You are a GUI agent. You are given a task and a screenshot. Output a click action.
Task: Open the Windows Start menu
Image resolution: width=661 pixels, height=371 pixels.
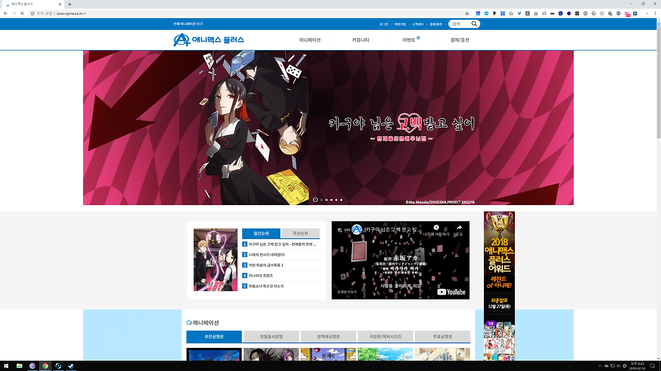(x=6, y=366)
